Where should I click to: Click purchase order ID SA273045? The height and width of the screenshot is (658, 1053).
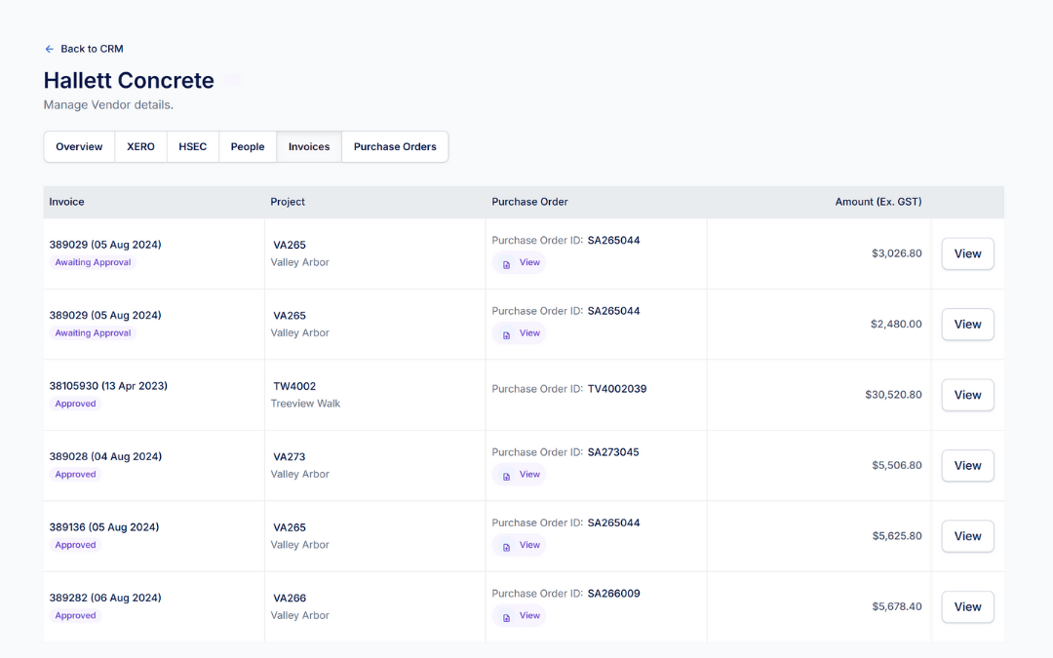click(613, 452)
